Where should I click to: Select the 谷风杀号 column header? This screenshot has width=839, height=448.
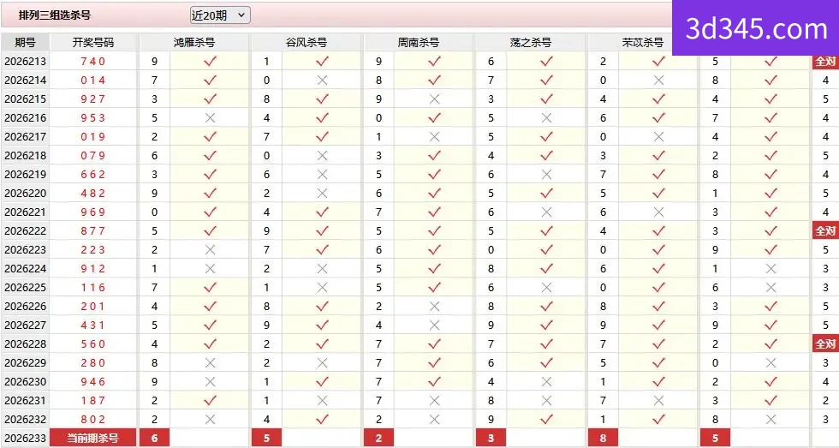point(306,42)
